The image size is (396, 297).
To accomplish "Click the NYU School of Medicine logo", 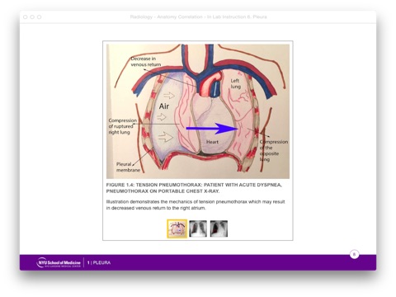I will [59, 263].
